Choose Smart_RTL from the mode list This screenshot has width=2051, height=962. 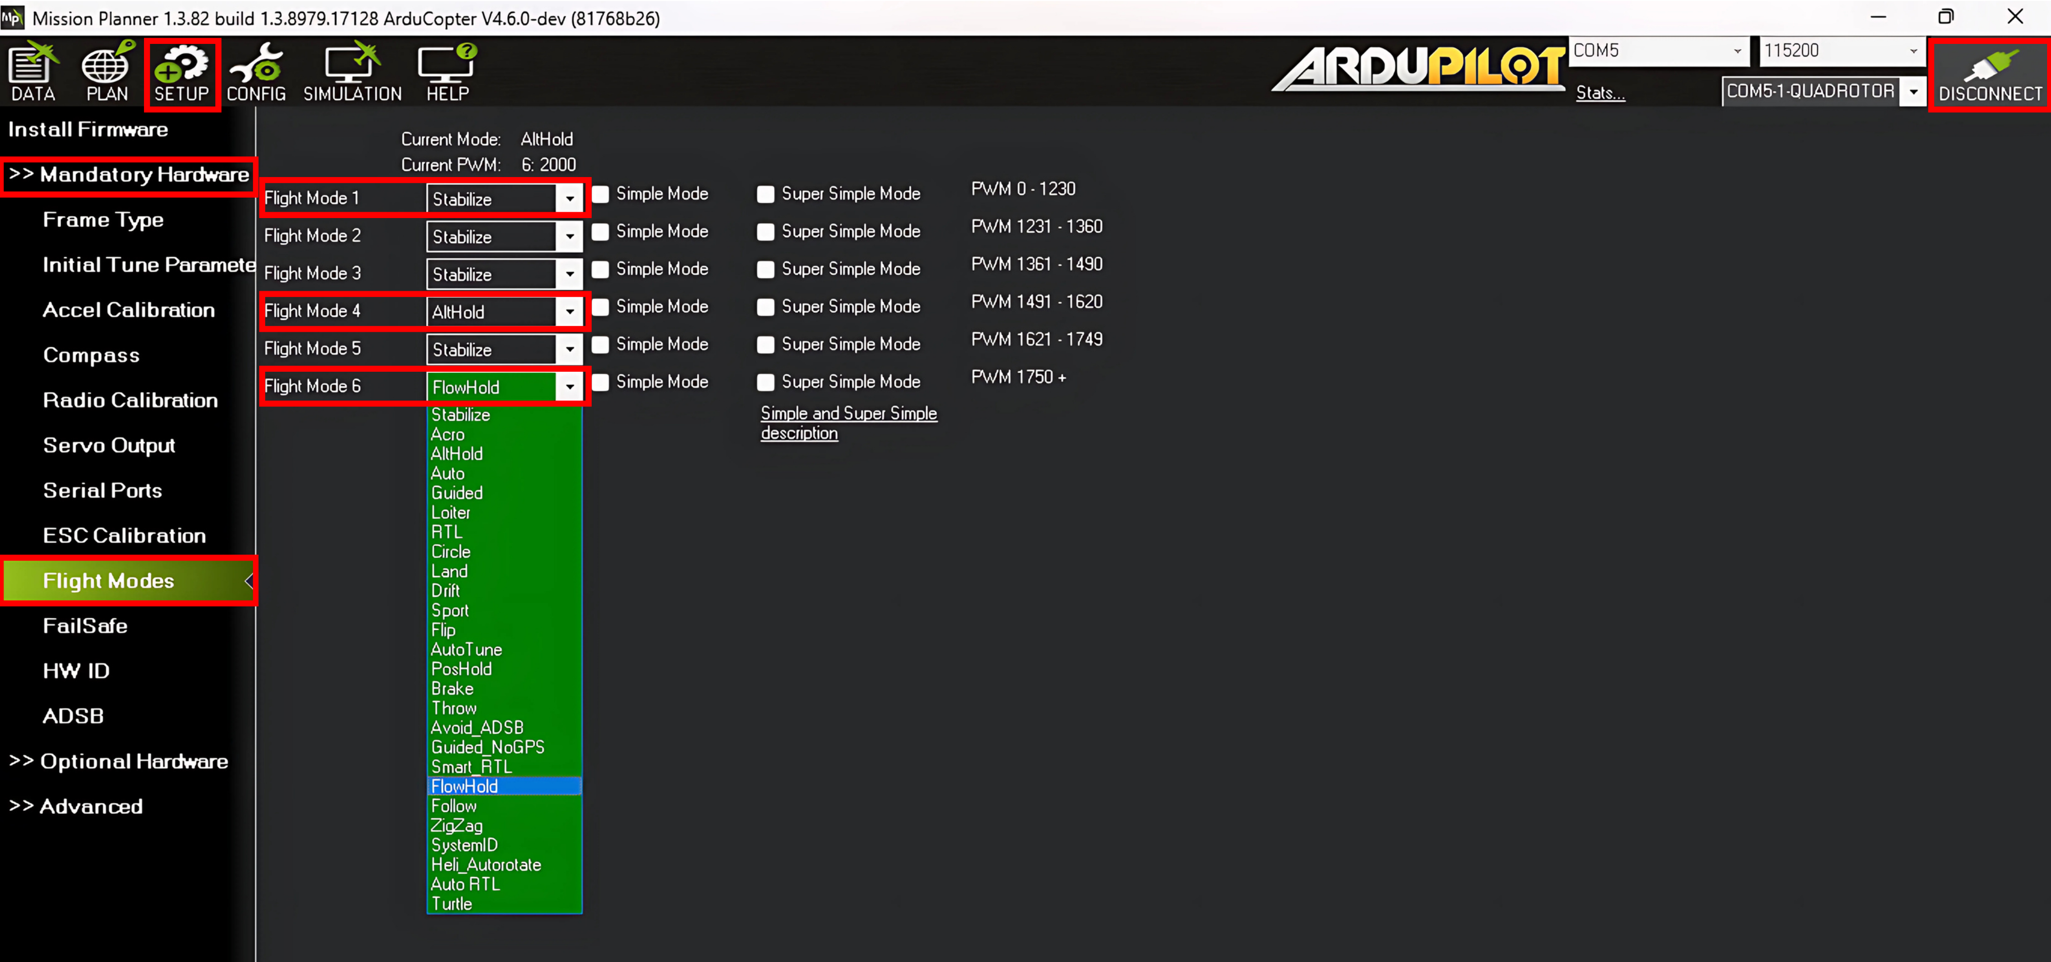(x=504, y=767)
